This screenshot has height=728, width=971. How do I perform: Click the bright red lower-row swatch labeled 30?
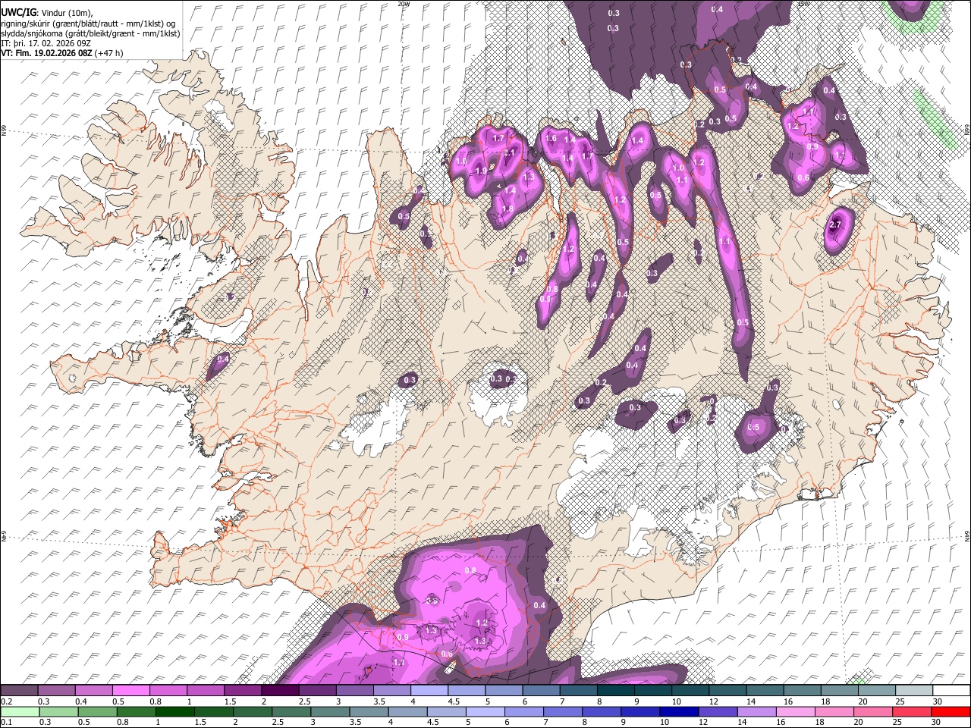pos(951,711)
